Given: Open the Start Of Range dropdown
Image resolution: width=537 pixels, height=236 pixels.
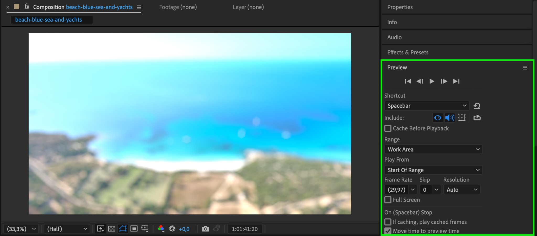Looking at the screenshot, I should tap(433, 170).
